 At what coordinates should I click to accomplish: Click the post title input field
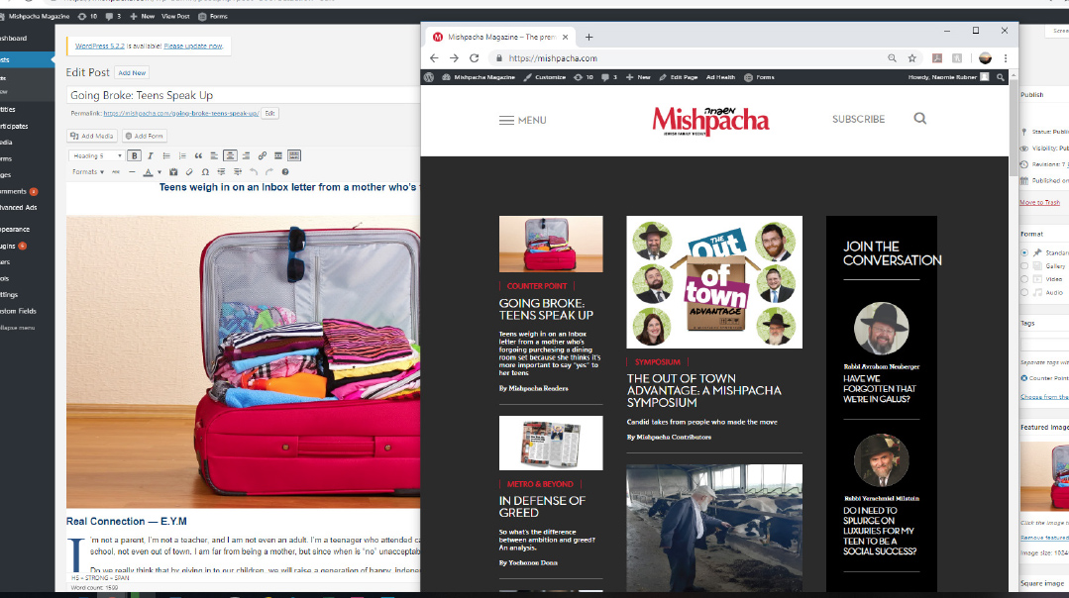coord(244,95)
